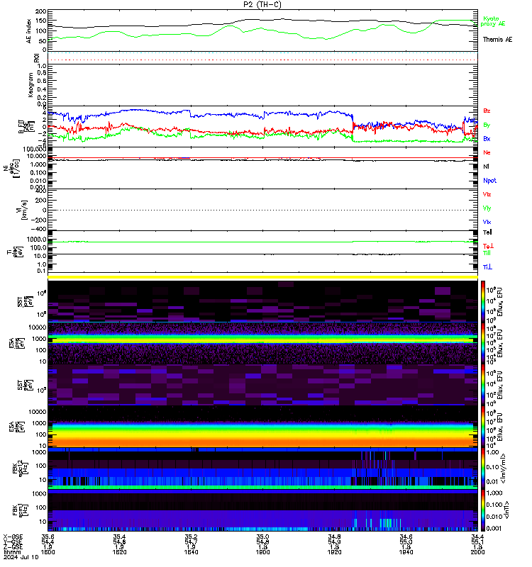The height and width of the screenshot is (567, 532).
Task: Click the "AE index" y-axis label
Action: tap(29, 31)
